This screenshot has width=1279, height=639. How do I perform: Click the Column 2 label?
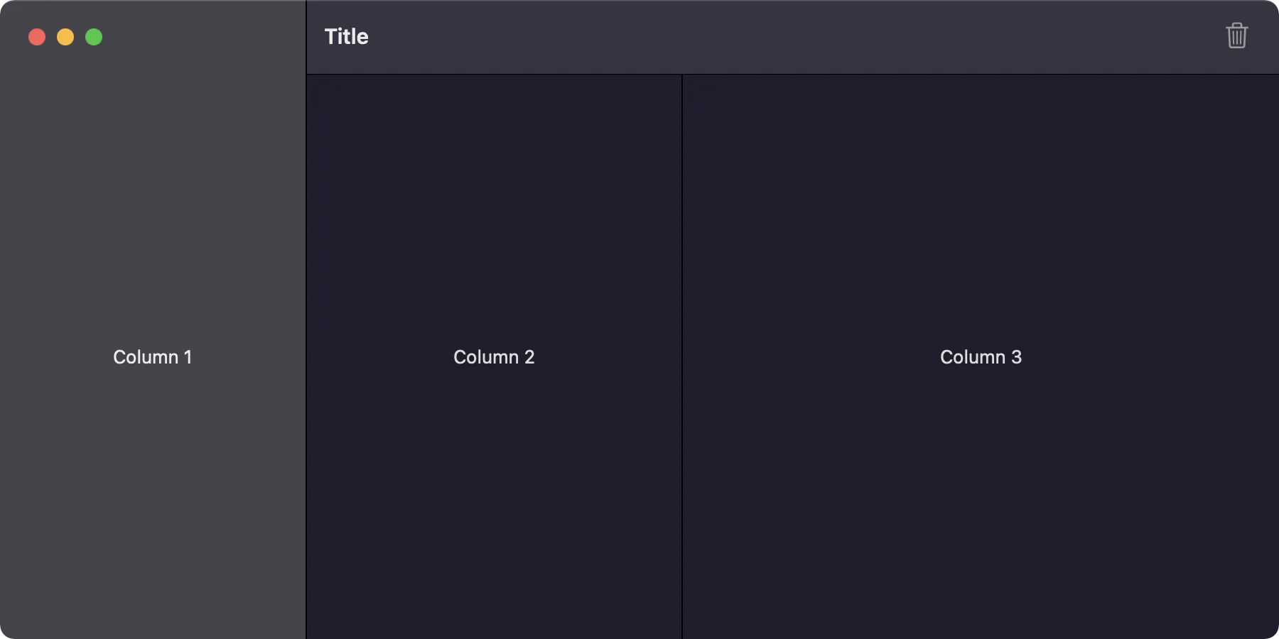[x=494, y=357]
